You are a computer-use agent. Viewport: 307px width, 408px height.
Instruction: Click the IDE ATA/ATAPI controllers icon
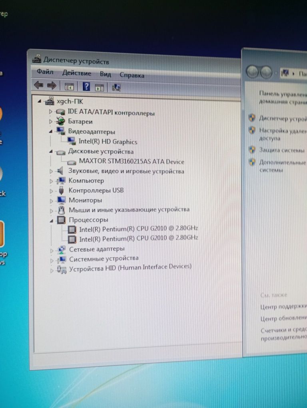point(60,112)
